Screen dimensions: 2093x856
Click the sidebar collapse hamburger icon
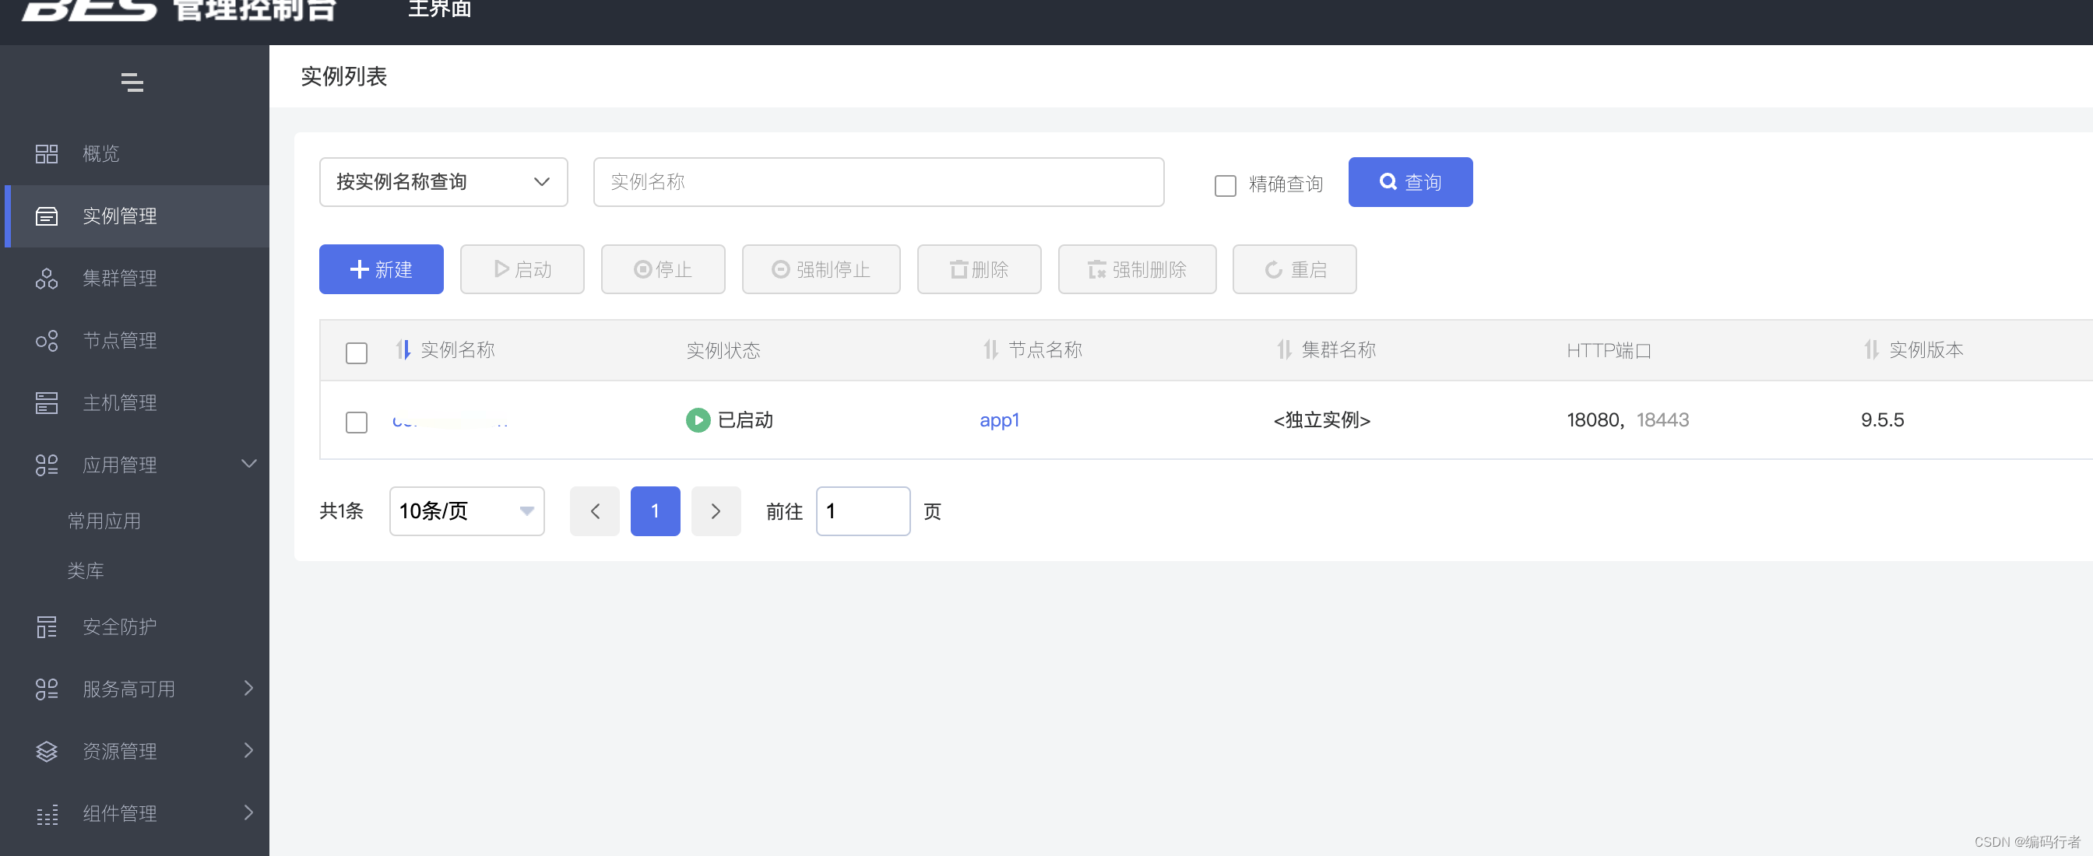[132, 82]
